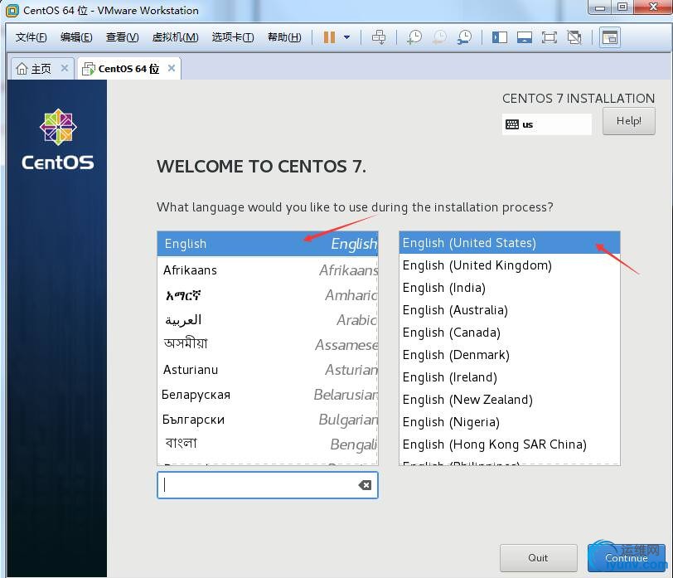Revert to snapshot toolbar icon

point(439,37)
